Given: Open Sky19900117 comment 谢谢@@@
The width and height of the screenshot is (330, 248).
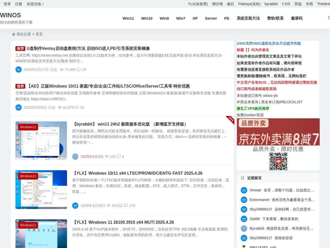Looking at the screenshot, I should tap(284, 238).
